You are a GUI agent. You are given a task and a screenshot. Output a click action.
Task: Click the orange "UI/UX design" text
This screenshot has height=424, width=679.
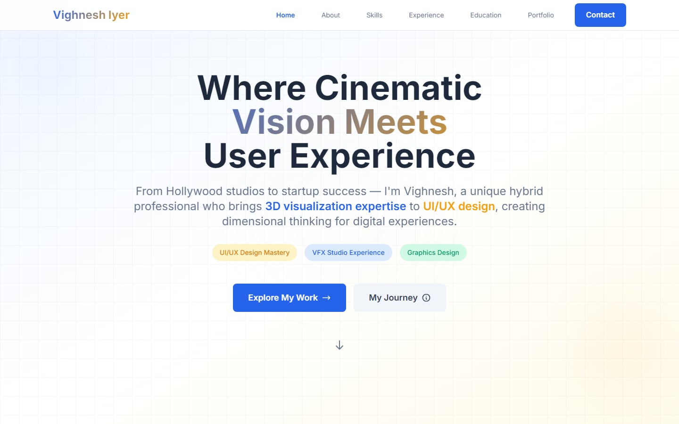pyautogui.click(x=459, y=206)
